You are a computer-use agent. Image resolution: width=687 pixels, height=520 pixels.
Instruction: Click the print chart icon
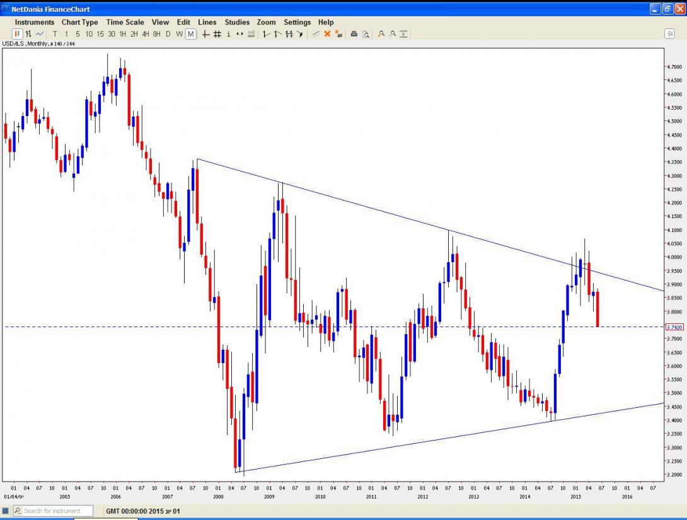(x=354, y=34)
